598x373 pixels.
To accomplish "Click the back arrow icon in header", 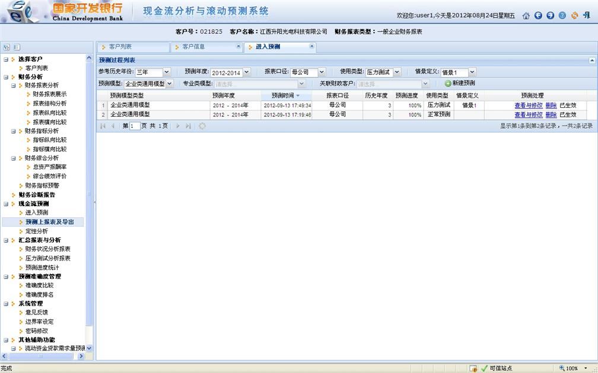I will [538, 15].
